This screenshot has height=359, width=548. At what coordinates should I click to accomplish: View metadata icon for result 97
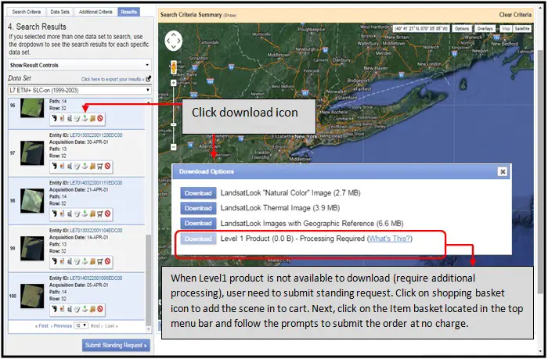(78, 167)
